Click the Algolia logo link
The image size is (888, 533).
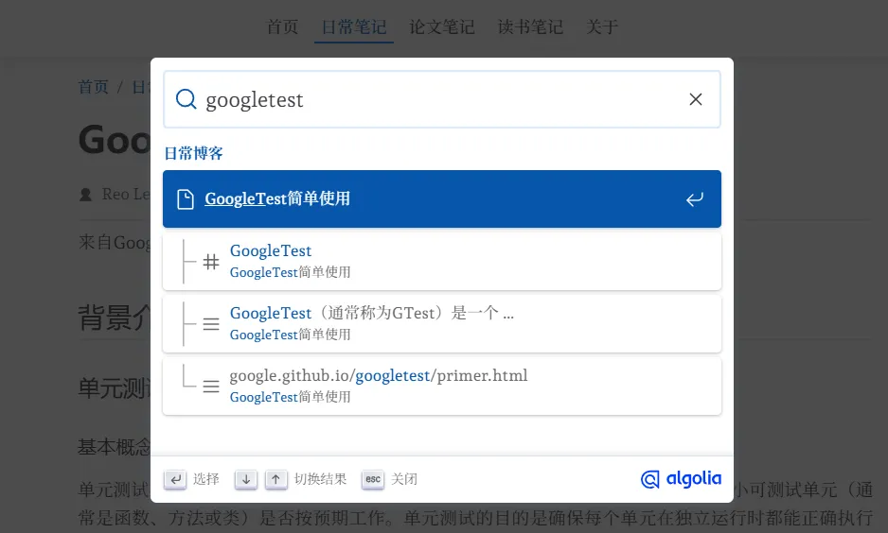(681, 479)
